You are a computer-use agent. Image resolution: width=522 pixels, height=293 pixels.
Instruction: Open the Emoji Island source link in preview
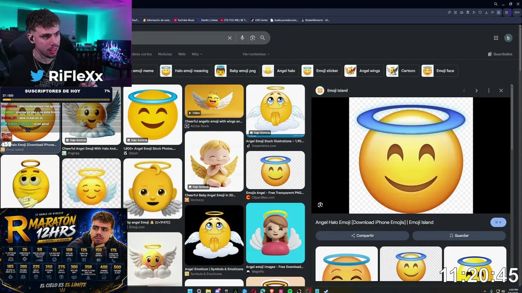pos(332,90)
